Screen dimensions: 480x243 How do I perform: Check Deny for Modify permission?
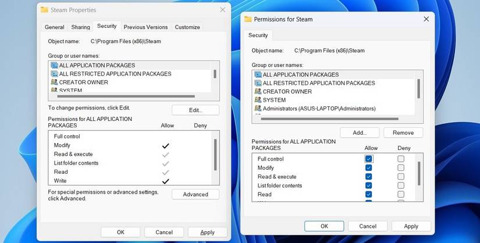[401, 167]
